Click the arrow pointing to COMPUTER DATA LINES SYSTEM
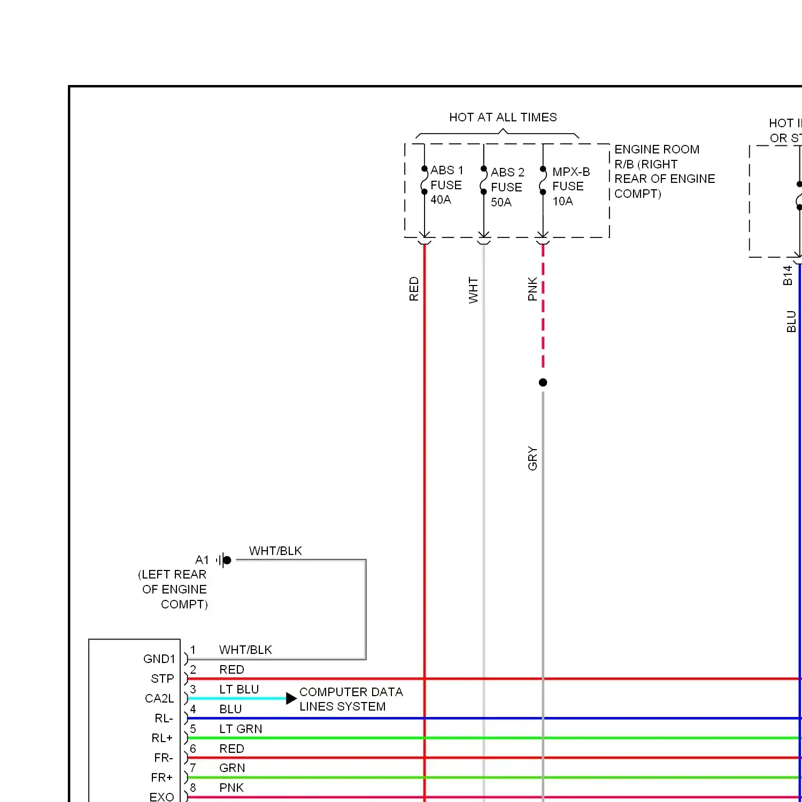This screenshot has width=802, height=802. point(291,698)
